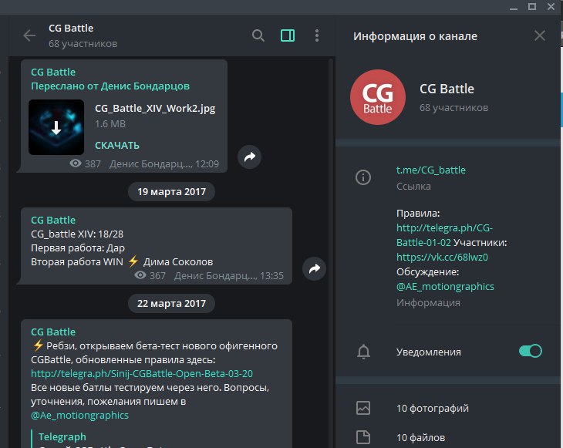Toggle the info side panel icon
Image resolution: width=563 pixels, height=448 pixels.
(288, 35)
